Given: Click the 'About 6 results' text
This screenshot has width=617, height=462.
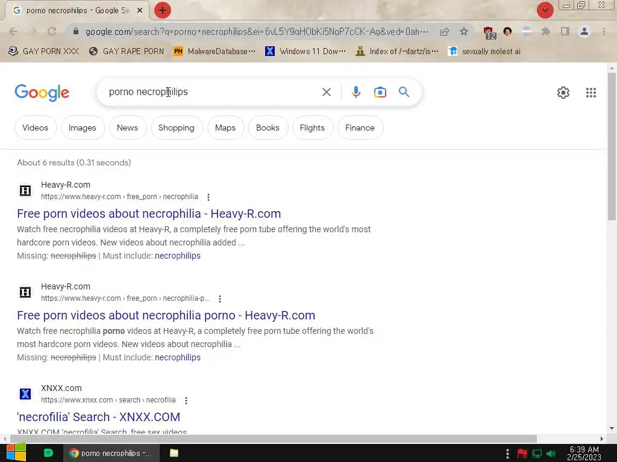Looking at the screenshot, I should pyautogui.click(x=74, y=162).
